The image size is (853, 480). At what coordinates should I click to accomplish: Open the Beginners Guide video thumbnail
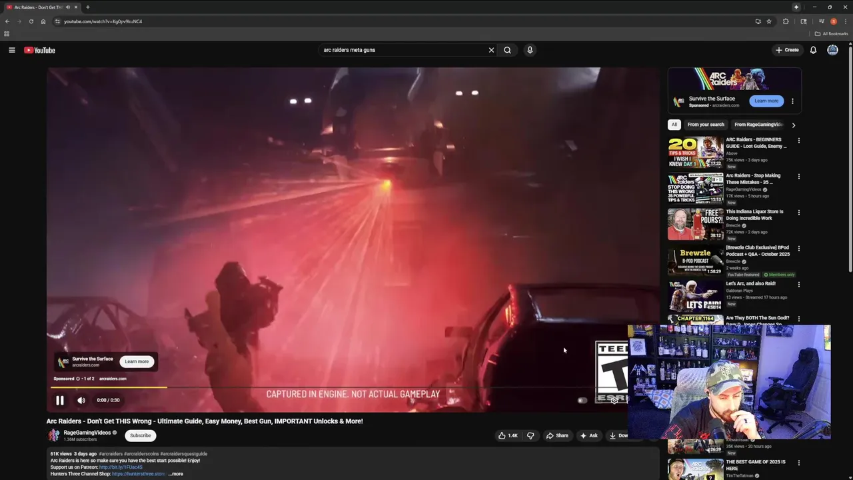coord(696,152)
